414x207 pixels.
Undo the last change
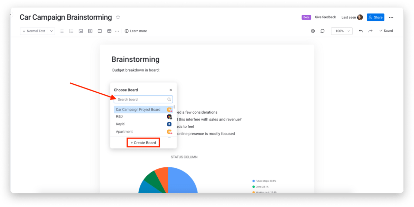tap(361, 31)
